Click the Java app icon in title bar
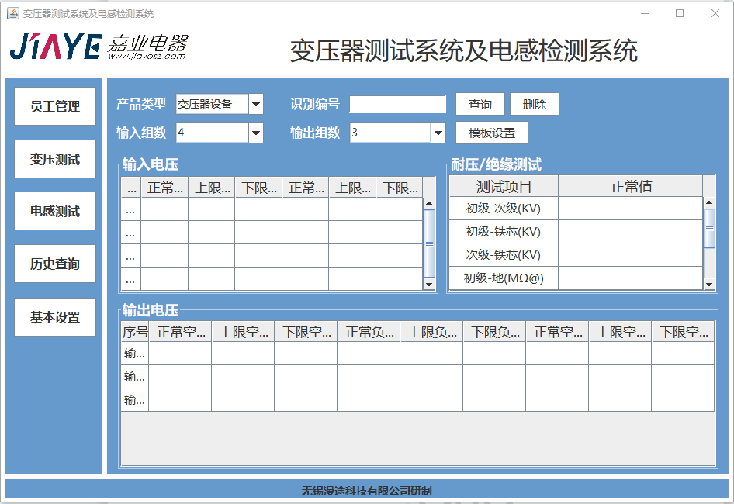The width and height of the screenshot is (734, 504). coord(12,13)
